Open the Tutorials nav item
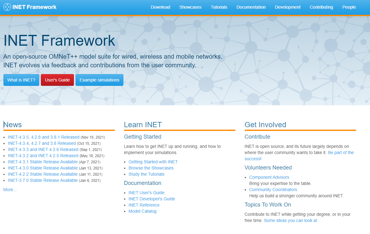The image size is (370, 234). click(219, 7)
